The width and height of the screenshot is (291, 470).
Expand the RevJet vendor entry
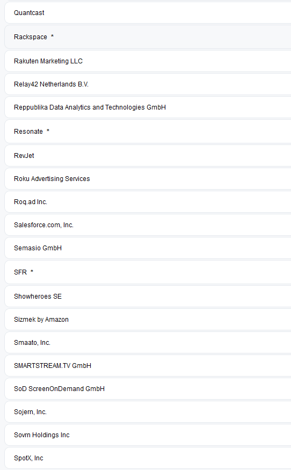point(148,156)
